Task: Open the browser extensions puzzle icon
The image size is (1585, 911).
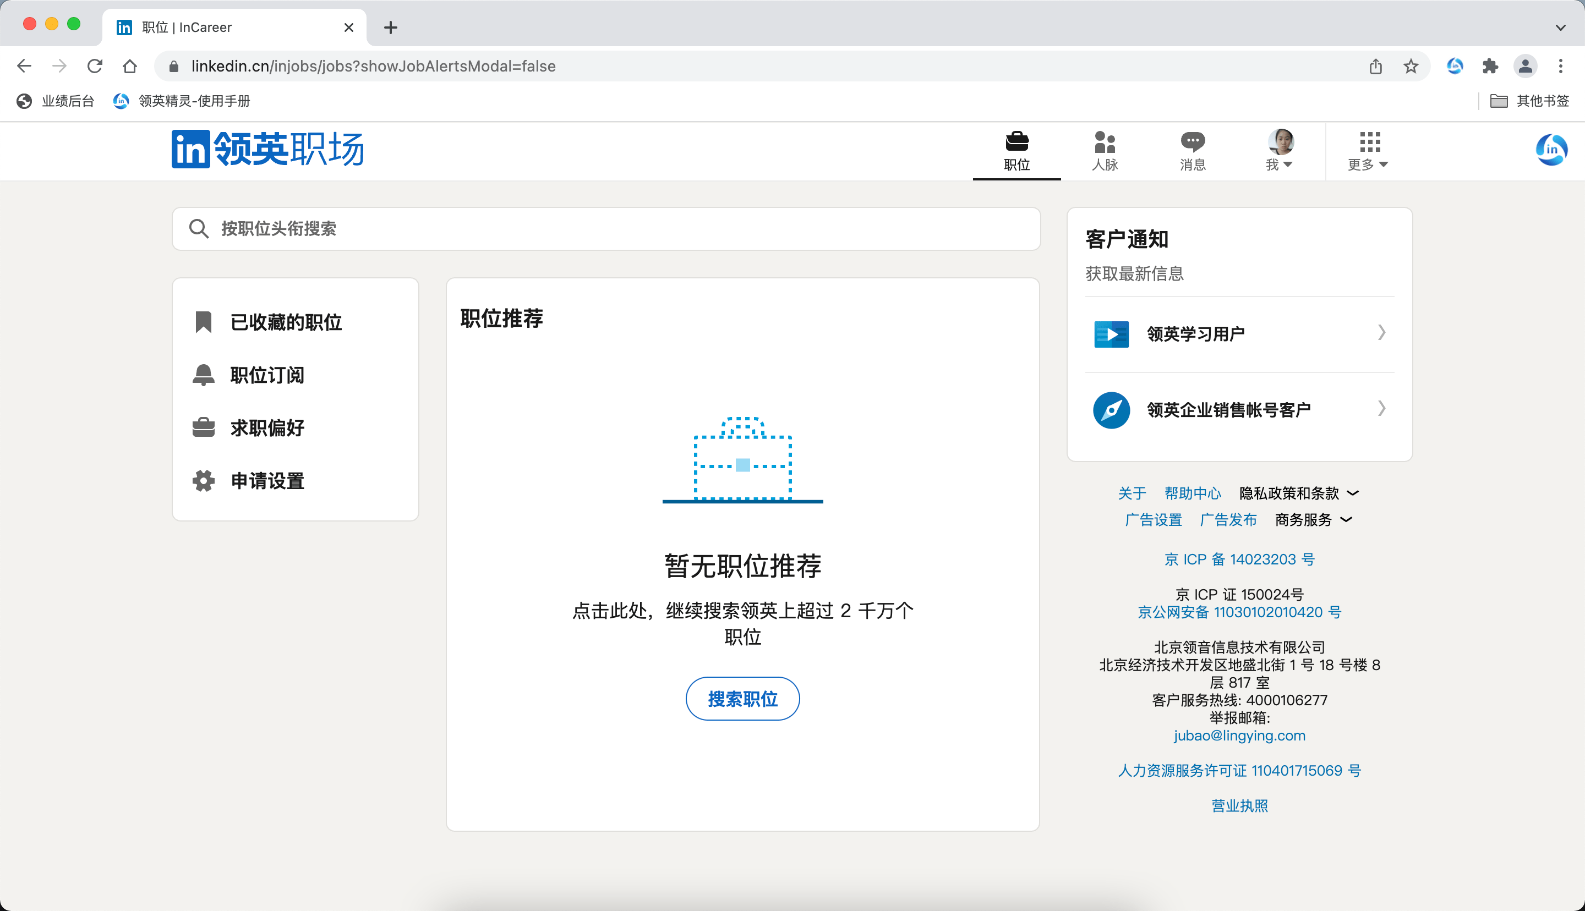Action: [1490, 65]
